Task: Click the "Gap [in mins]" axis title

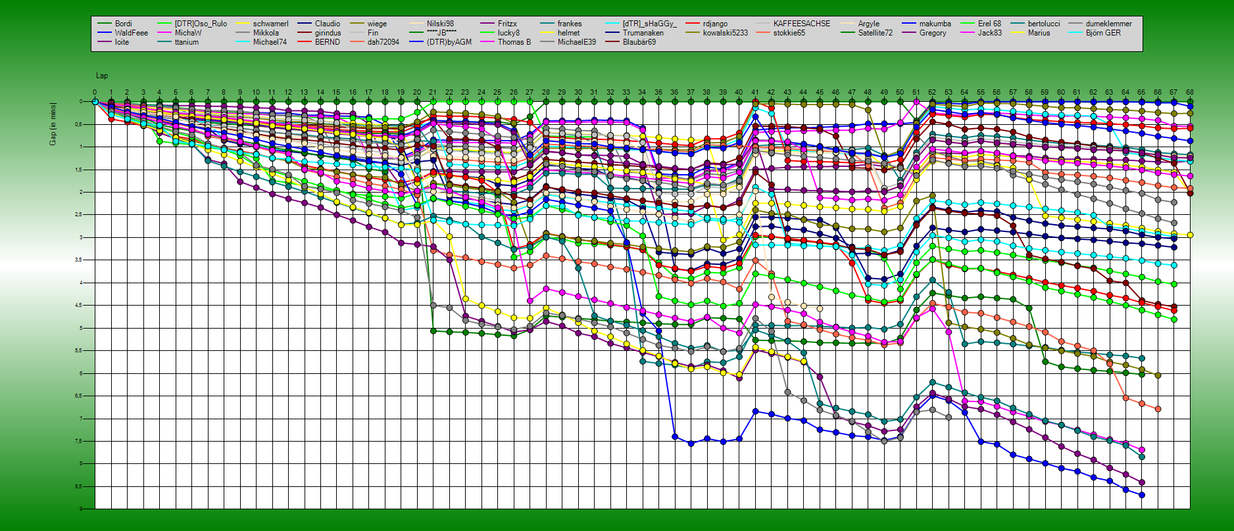Action: (x=53, y=124)
